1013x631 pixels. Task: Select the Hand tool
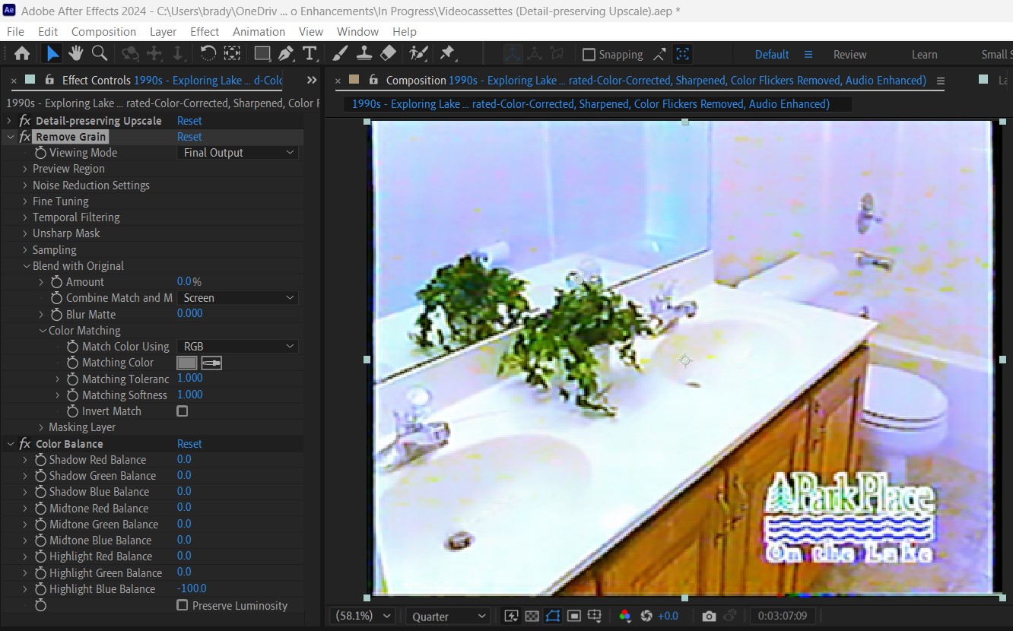tap(75, 54)
